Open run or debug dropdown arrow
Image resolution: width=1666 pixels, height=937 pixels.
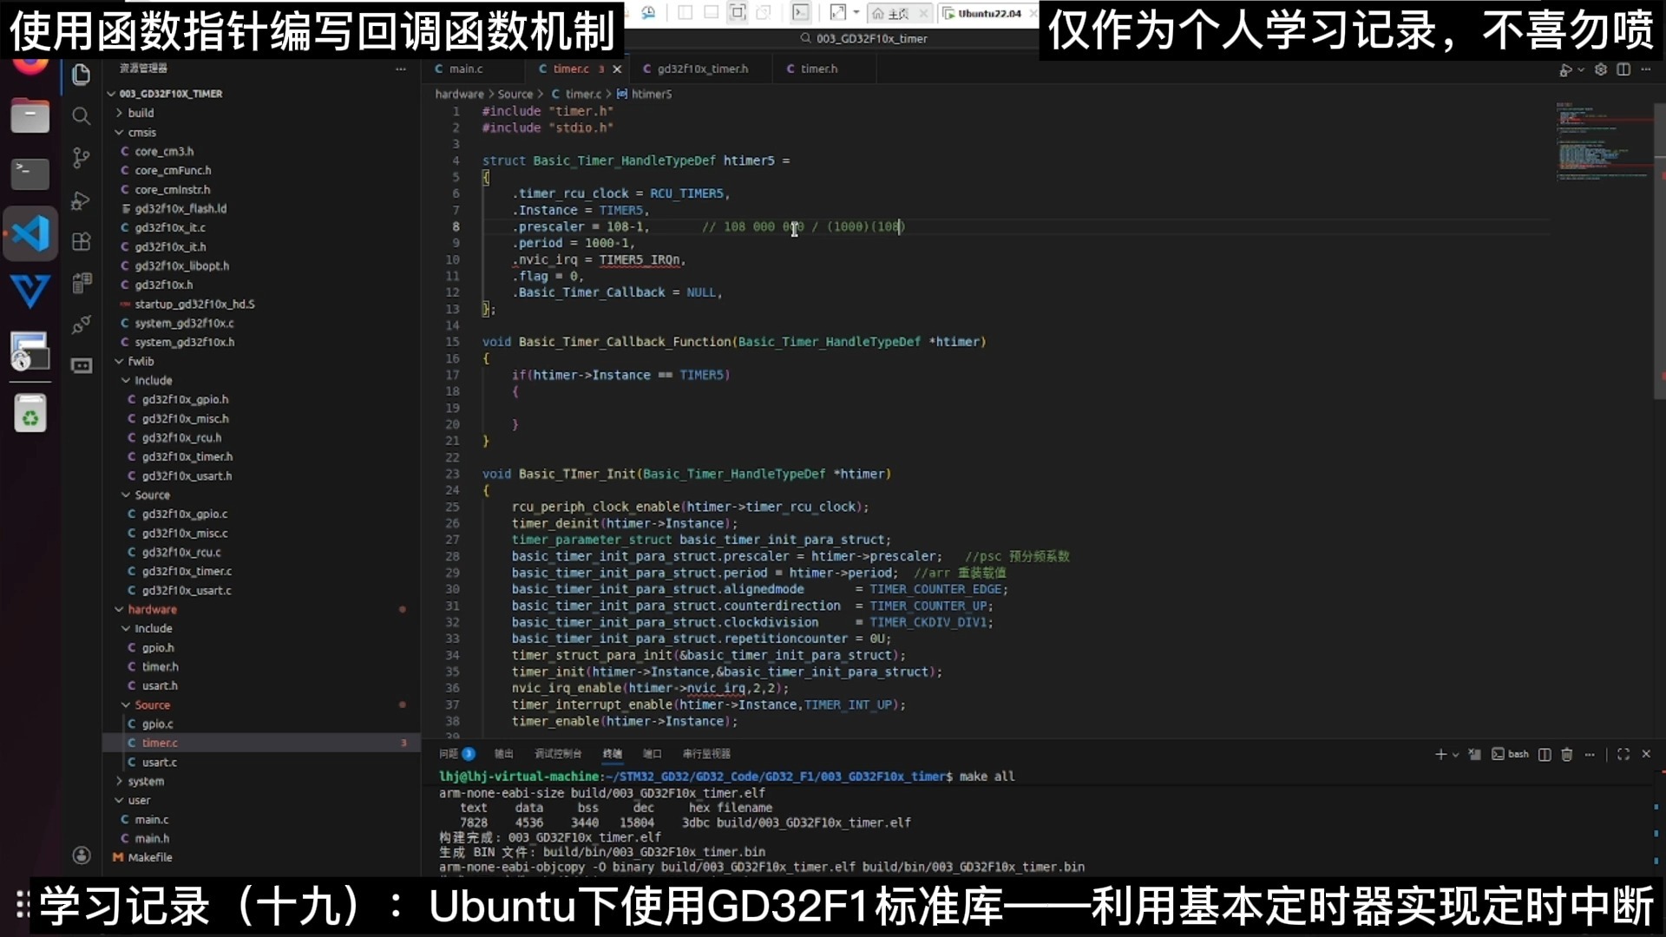[1581, 69]
